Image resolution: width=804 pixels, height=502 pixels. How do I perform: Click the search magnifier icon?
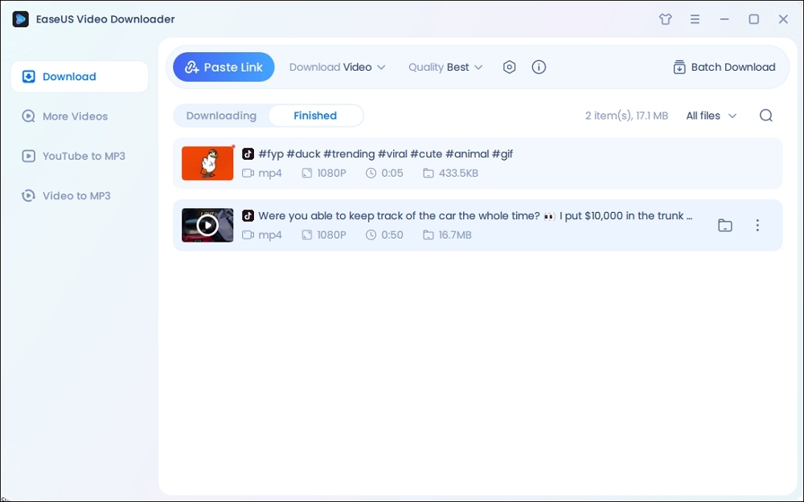766,116
